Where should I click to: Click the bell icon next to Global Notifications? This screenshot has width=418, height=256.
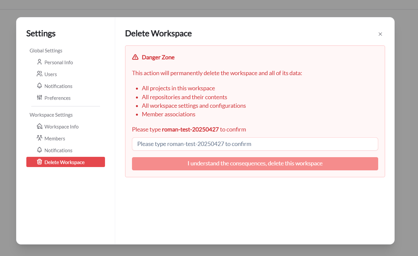(x=39, y=86)
